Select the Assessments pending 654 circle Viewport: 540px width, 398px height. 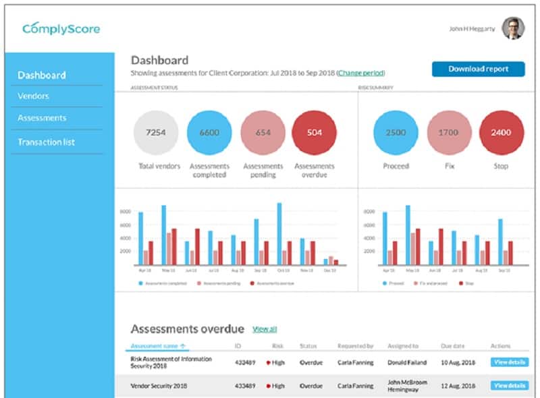(x=263, y=132)
